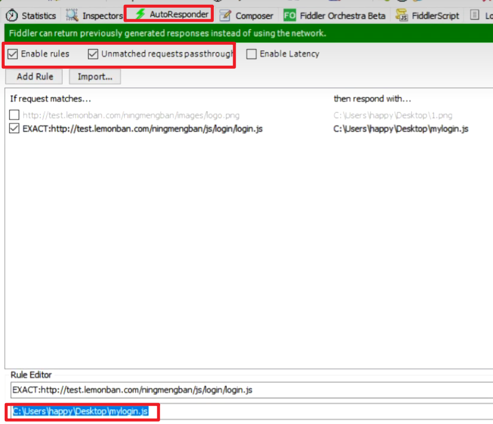
Task: Click the Rule Editor response path field
Action: click(252, 411)
